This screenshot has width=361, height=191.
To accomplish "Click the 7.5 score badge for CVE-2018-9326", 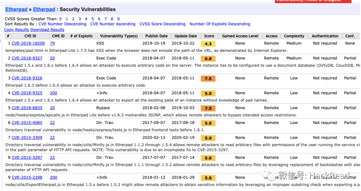I will (x=208, y=79).
